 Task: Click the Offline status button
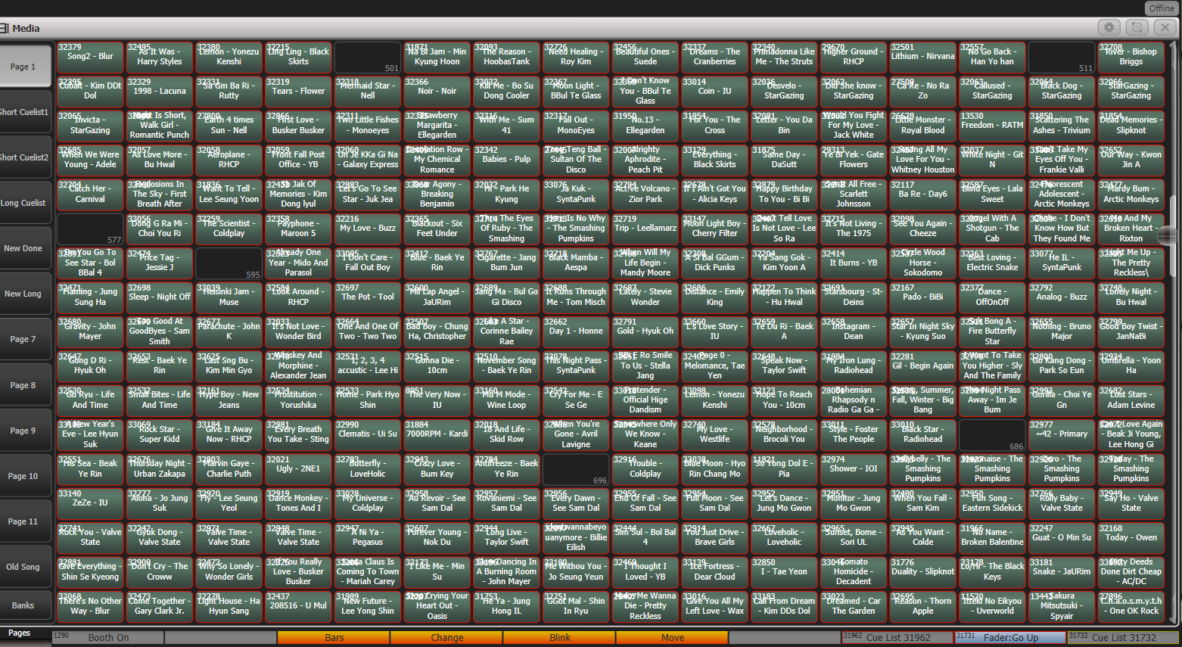click(x=1162, y=8)
